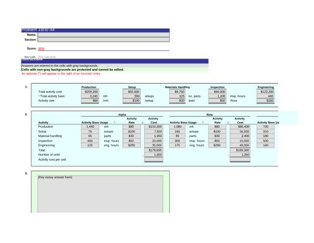314x243 pixels.
Task: Select Beta Setup activity rate $100 cell
Action: 217,132
